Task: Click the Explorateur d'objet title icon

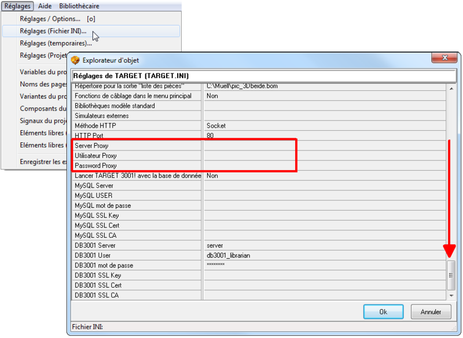Action: point(75,60)
